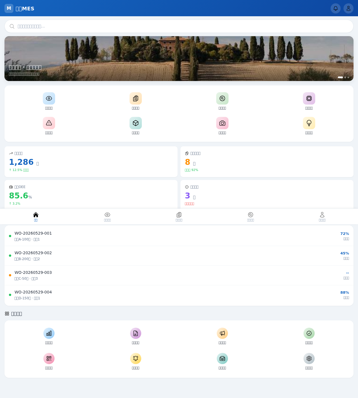Open the blue bar chart icon in the lower grid
358x398 pixels.
tap(49, 333)
